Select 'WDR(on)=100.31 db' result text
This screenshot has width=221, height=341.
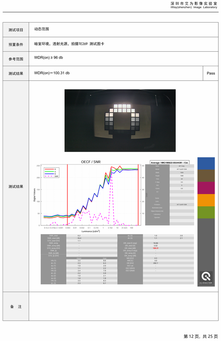(x=52, y=73)
